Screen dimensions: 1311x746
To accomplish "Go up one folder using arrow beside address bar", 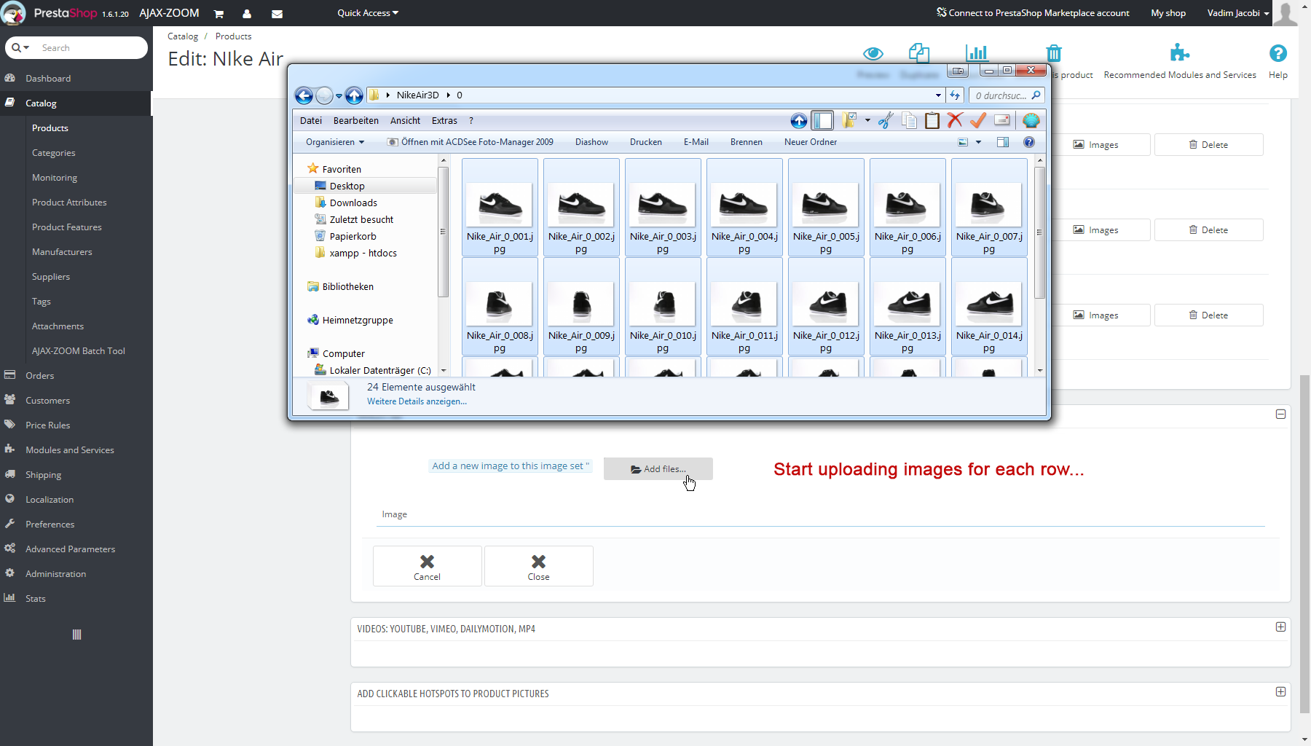I will coord(354,95).
